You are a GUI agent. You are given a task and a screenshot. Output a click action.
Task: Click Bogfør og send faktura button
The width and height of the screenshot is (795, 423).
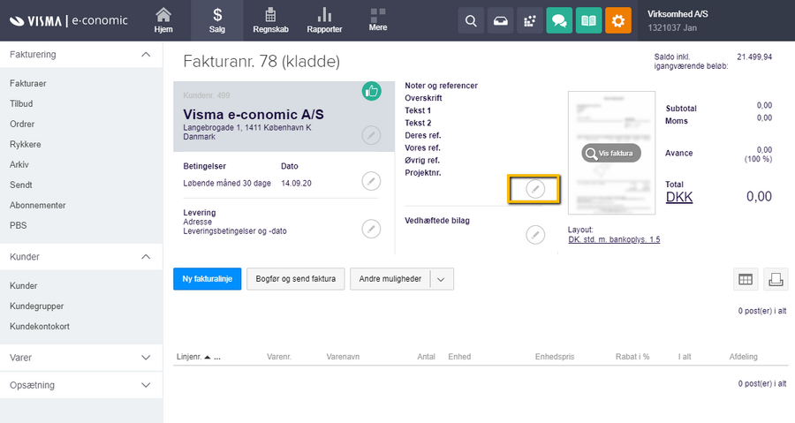(296, 279)
